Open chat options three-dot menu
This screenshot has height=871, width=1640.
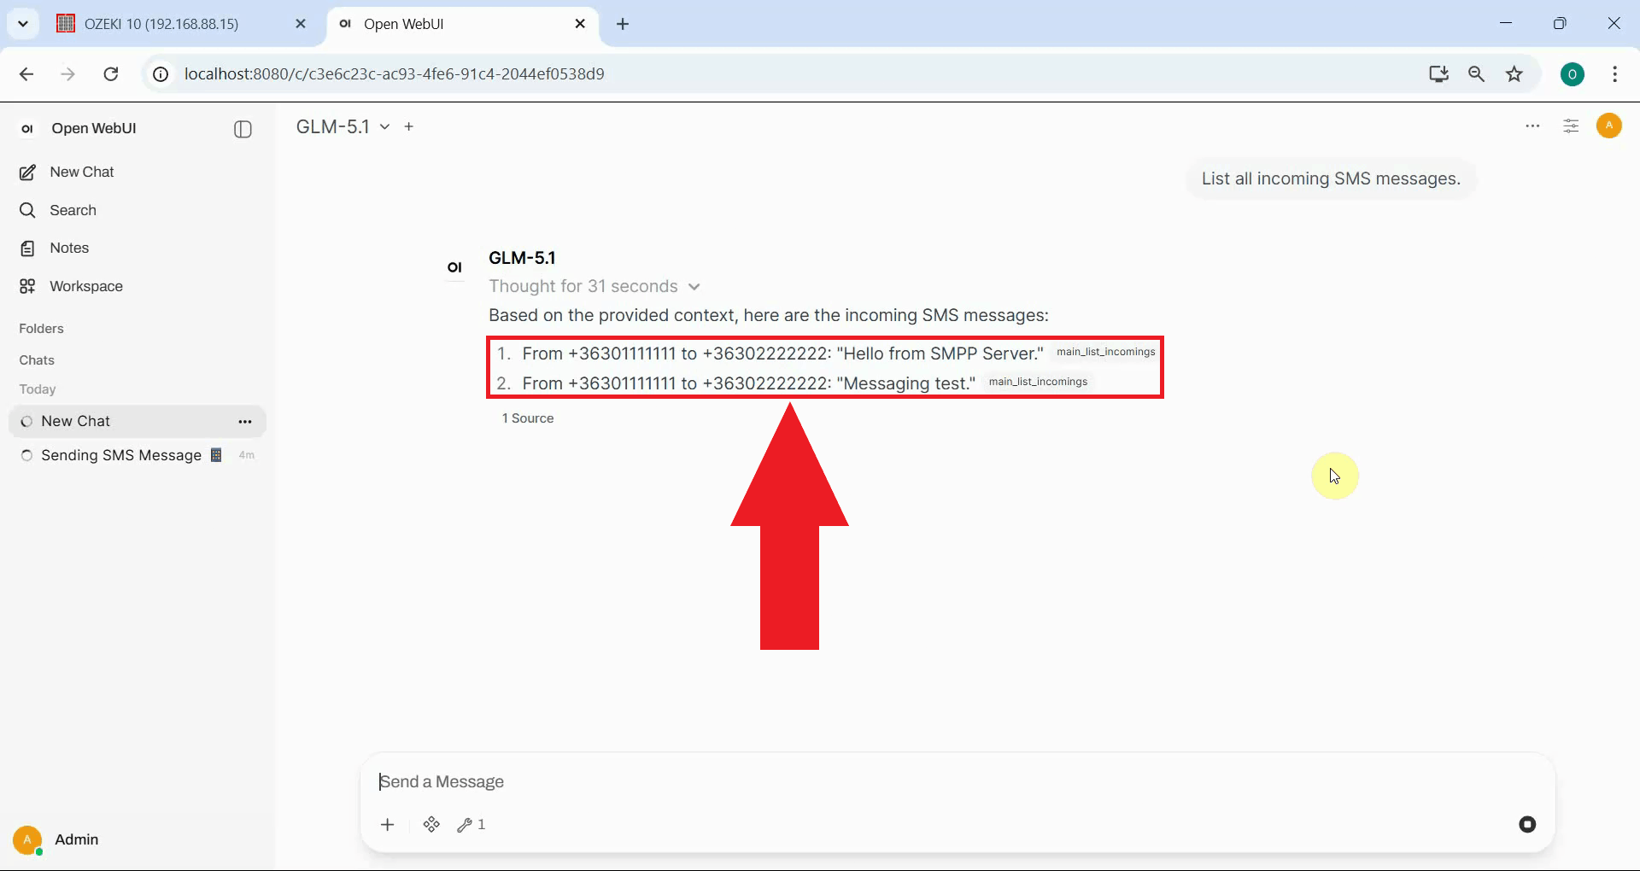[1532, 126]
